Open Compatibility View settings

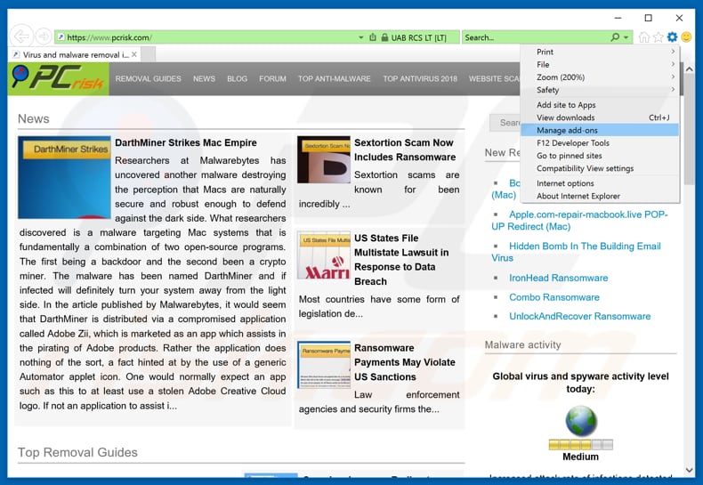point(600,168)
